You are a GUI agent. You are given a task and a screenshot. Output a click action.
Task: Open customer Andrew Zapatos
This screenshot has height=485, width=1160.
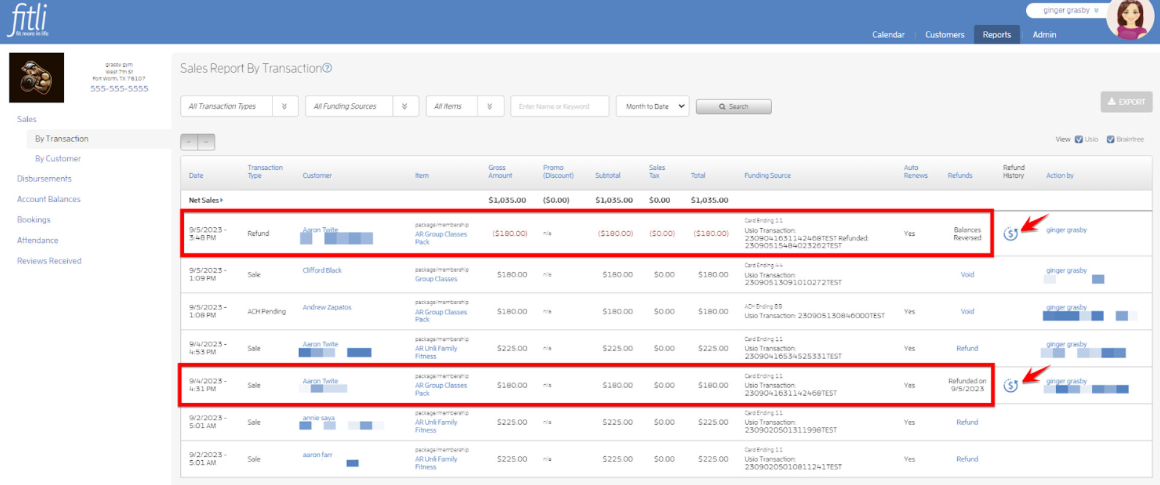(x=327, y=307)
